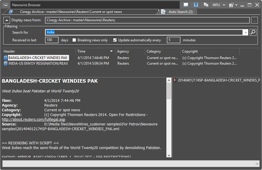Click hourglass icon beside 201404012174SP attachment
Image resolution: width=262 pixels, height=170 pixels.
(x=175, y=80)
